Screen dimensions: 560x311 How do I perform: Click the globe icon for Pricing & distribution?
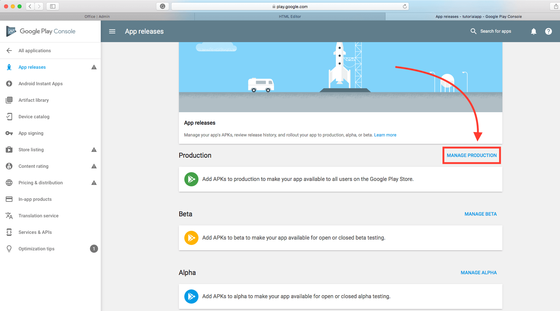point(9,183)
